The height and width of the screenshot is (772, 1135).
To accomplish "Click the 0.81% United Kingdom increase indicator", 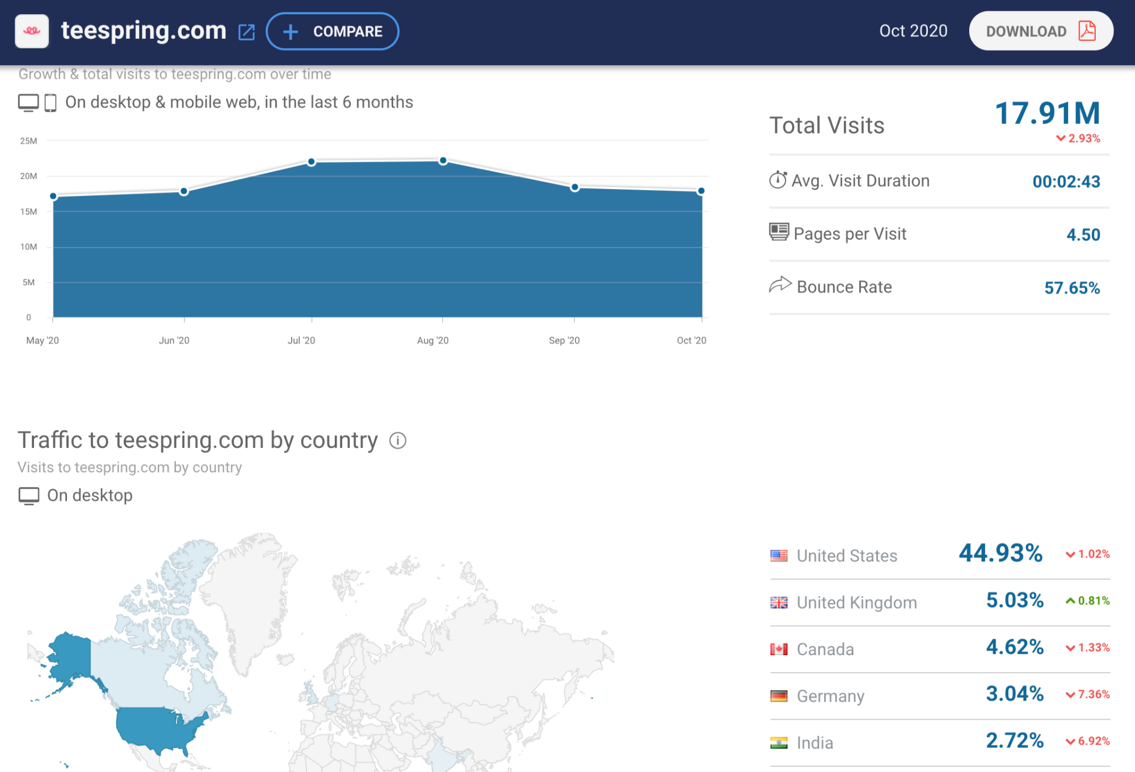I will (1087, 601).
